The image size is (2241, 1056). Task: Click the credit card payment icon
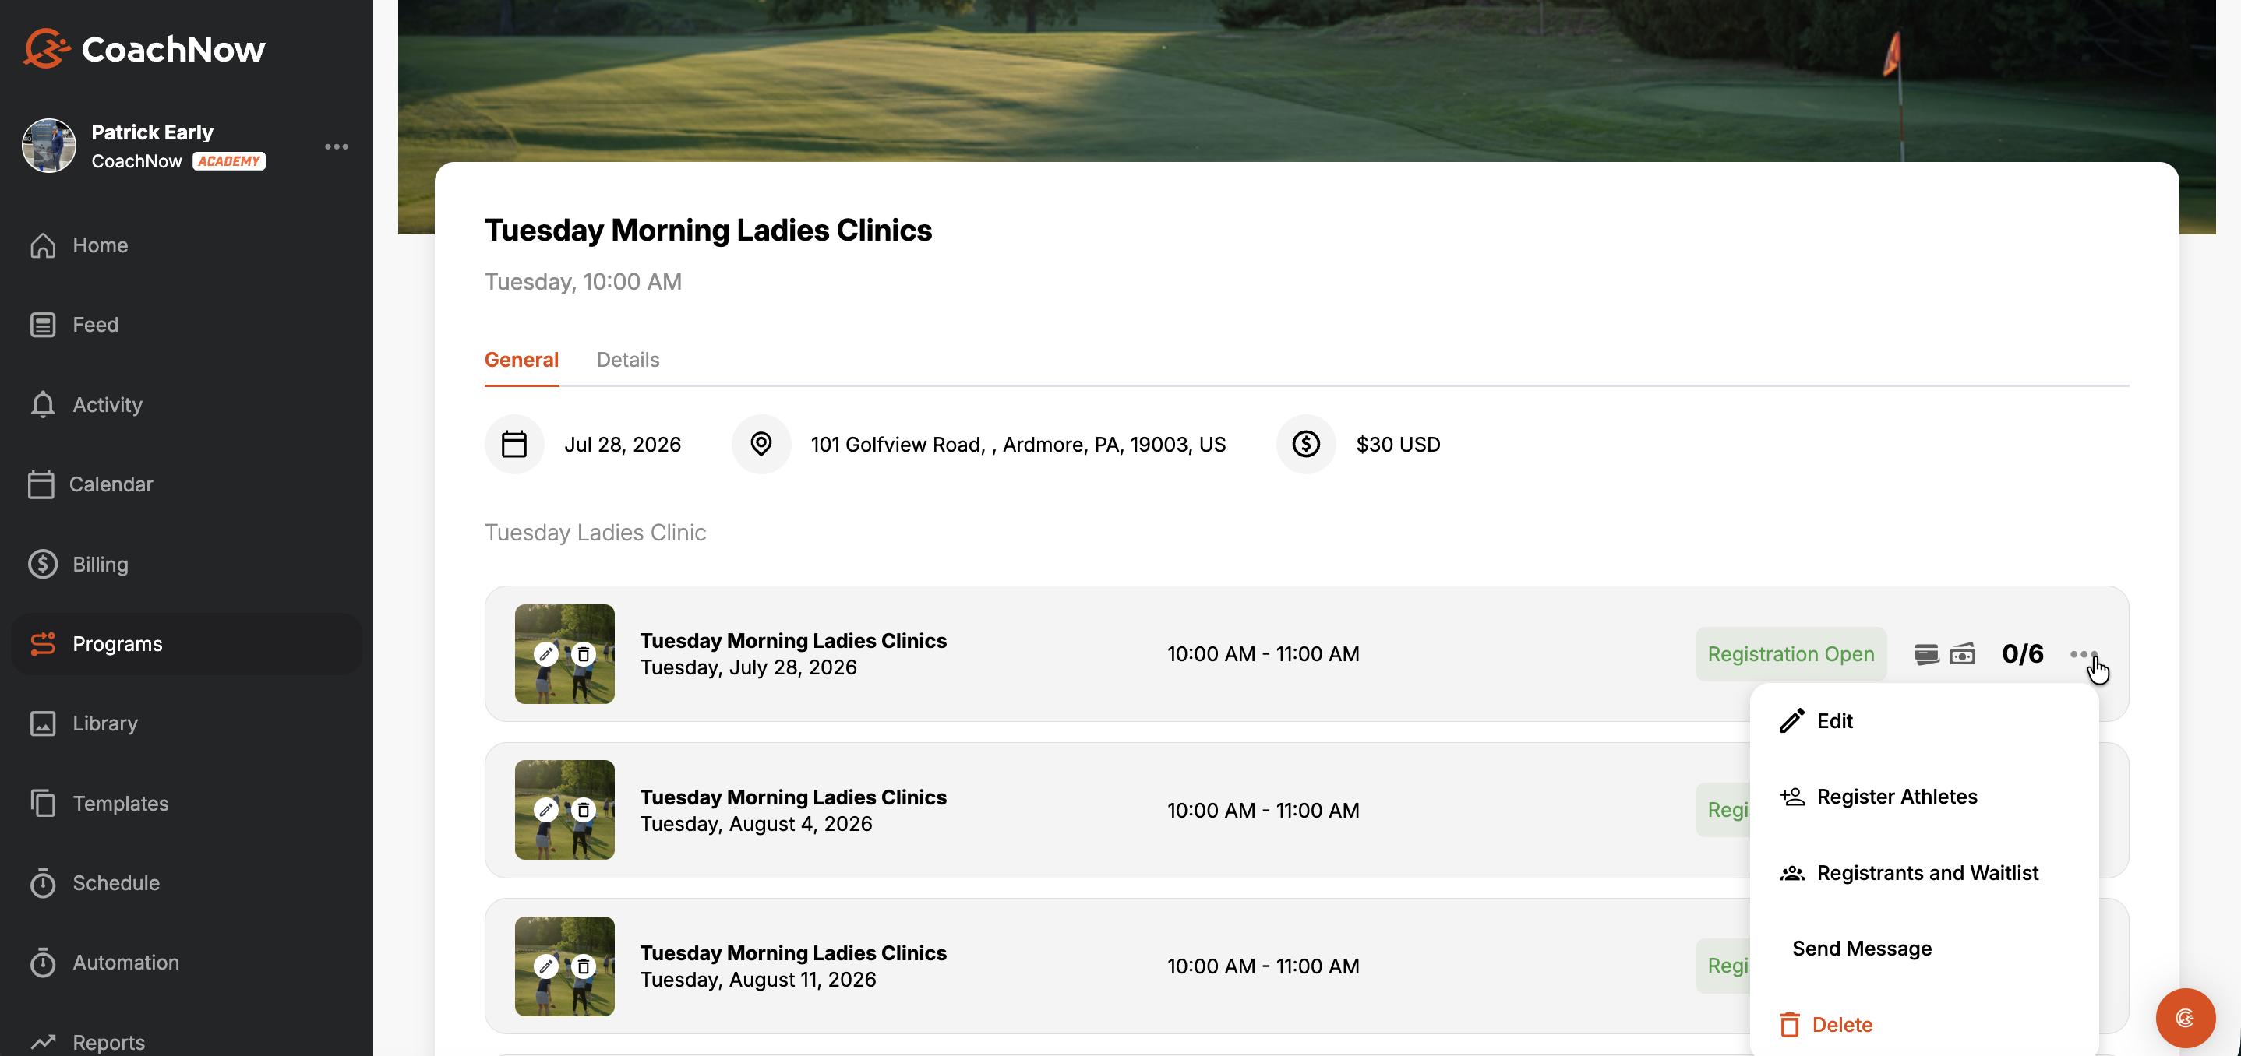pos(1926,653)
